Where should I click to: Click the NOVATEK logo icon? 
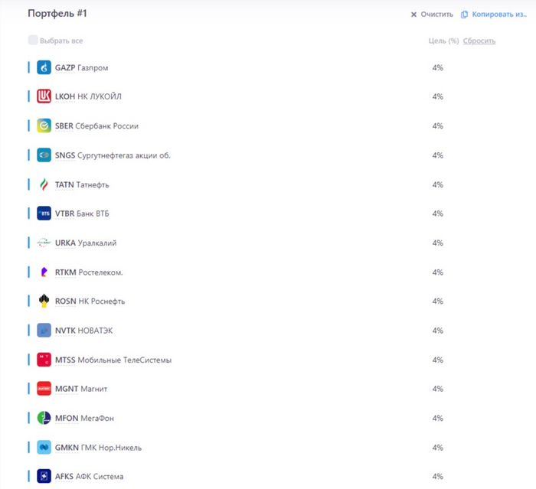pos(44,331)
